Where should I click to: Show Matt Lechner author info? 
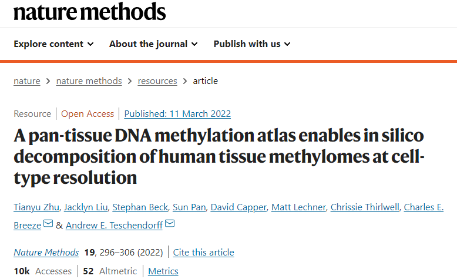click(298, 207)
